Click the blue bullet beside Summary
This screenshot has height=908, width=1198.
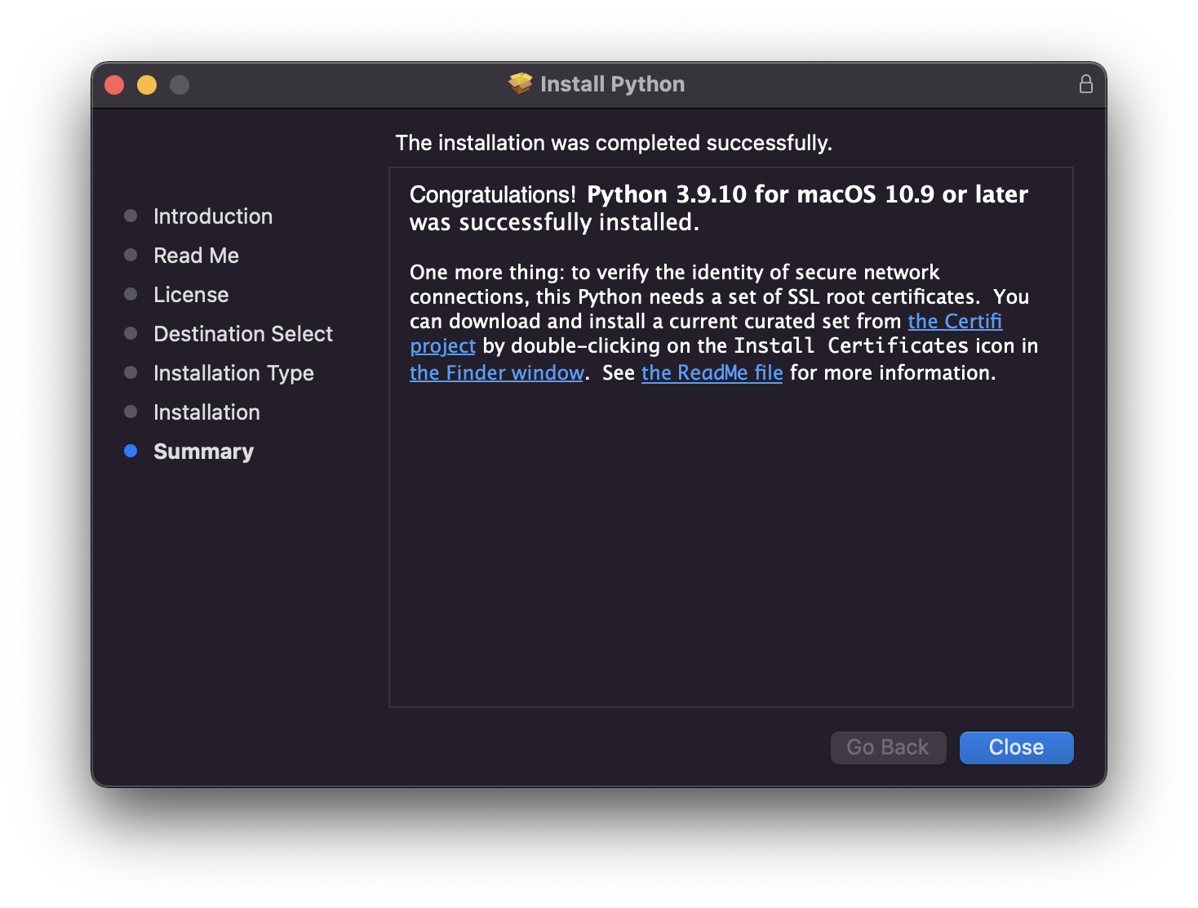(131, 451)
